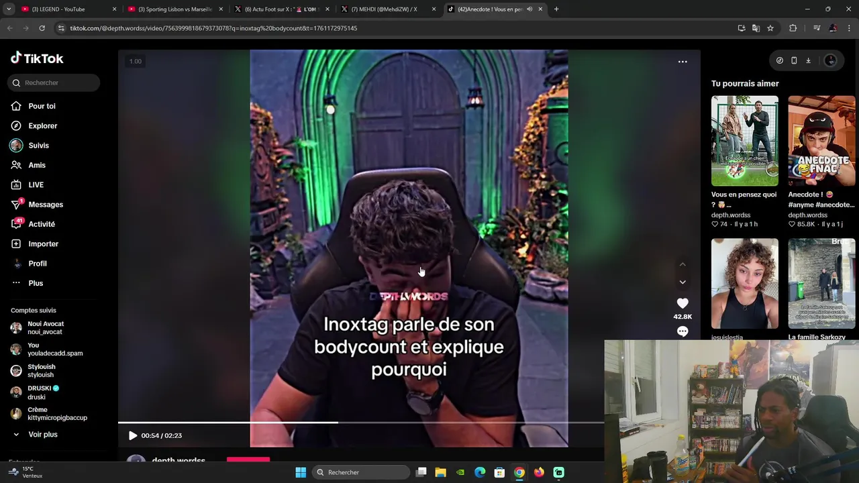859x483 pixels.
Task: Switch to the MEHDI X tab
Action: pos(388,9)
